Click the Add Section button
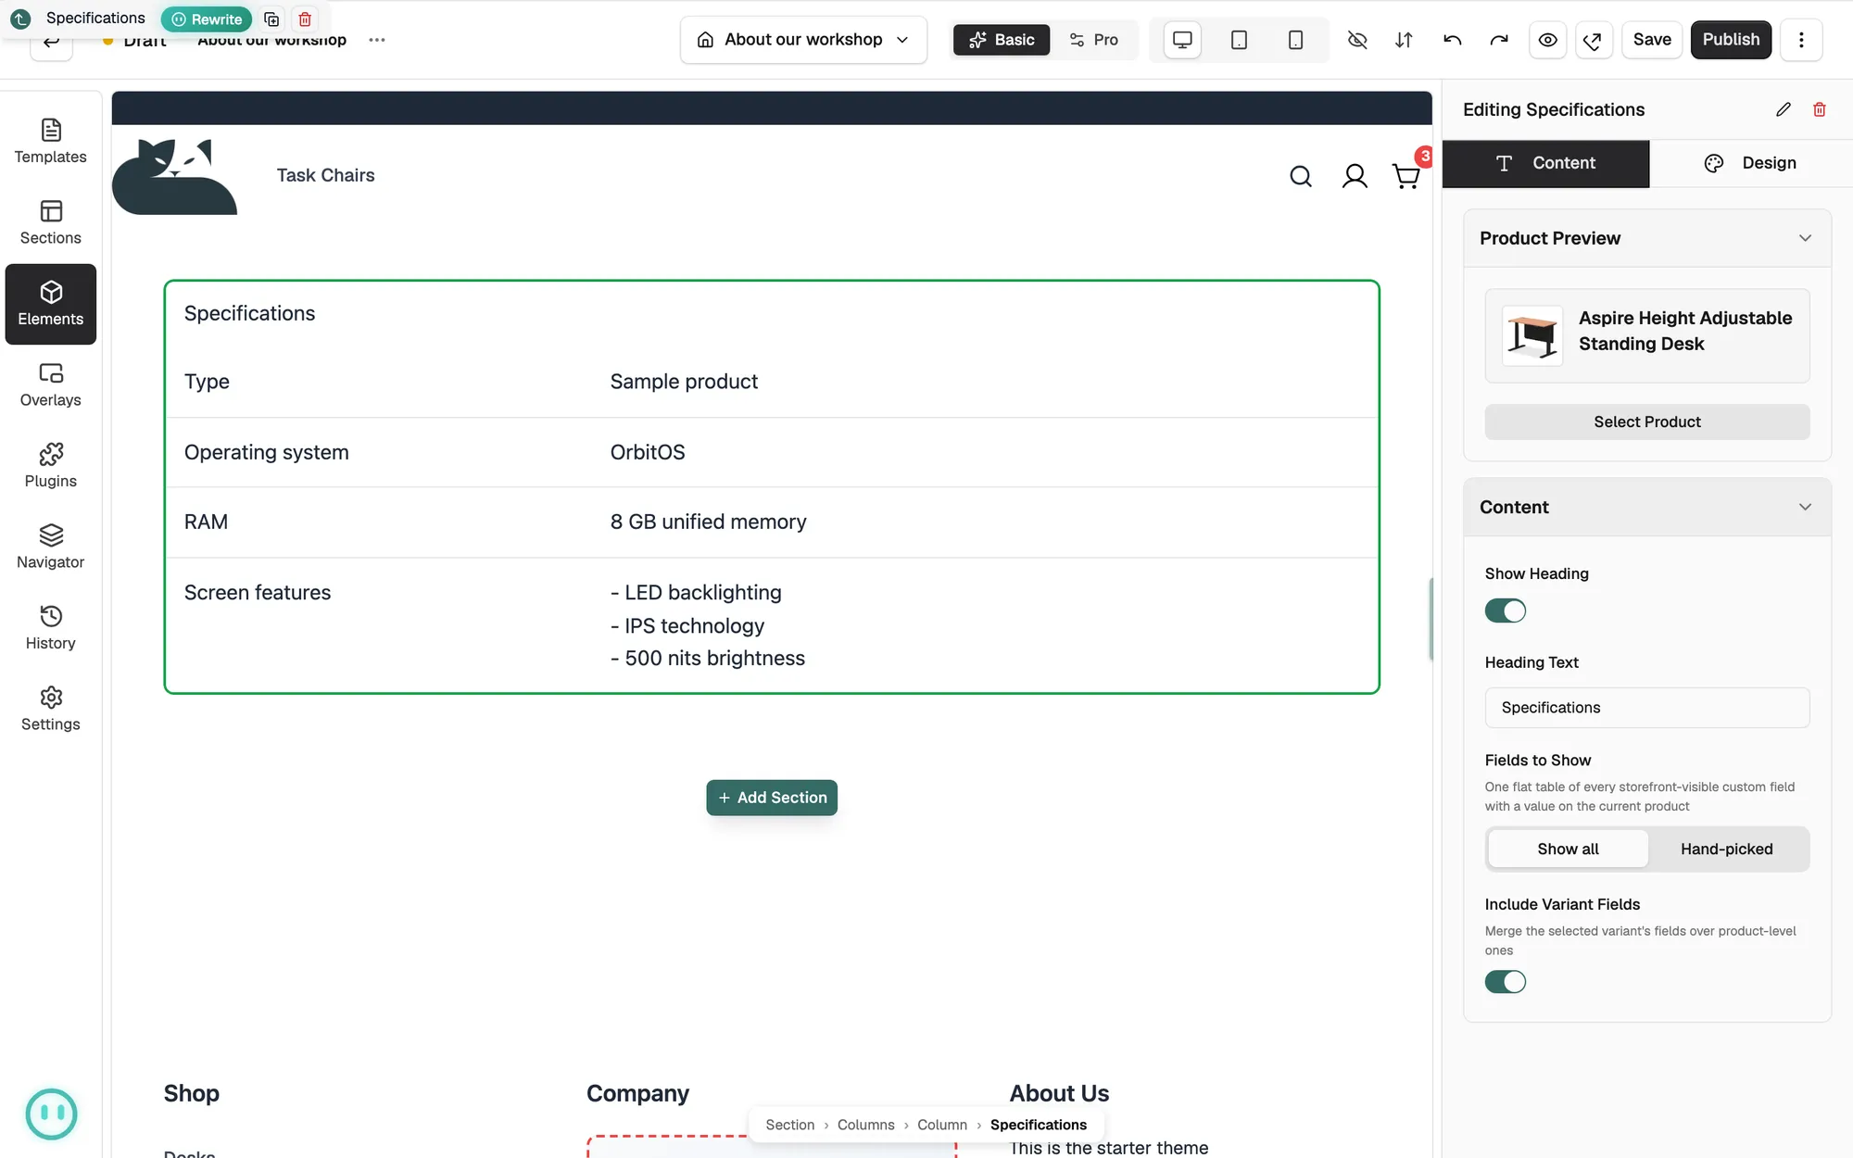This screenshot has height=1158, width=1853. click(x=772, y=798)
